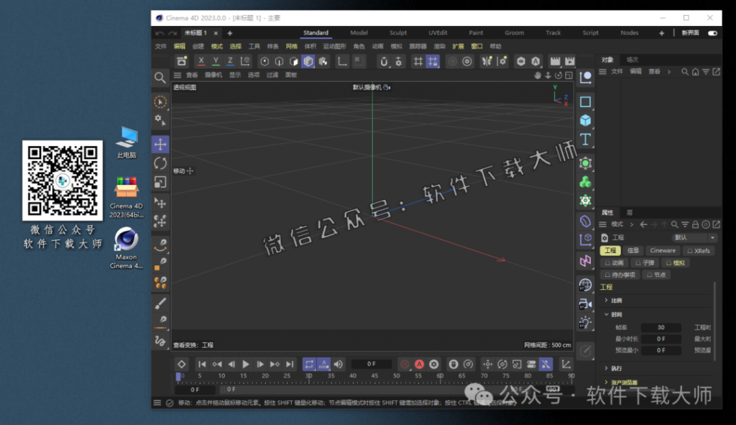
Task: Select the Live Selection tool
Action: click(x=160, y=101)
